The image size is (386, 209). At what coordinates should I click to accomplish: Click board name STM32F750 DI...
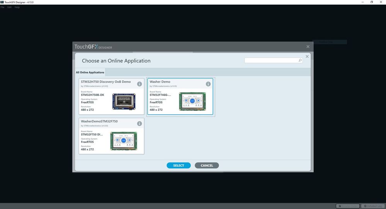point(92,134)
